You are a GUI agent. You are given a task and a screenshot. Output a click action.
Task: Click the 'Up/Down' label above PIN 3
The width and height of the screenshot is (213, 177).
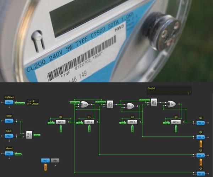pos(9,97)
